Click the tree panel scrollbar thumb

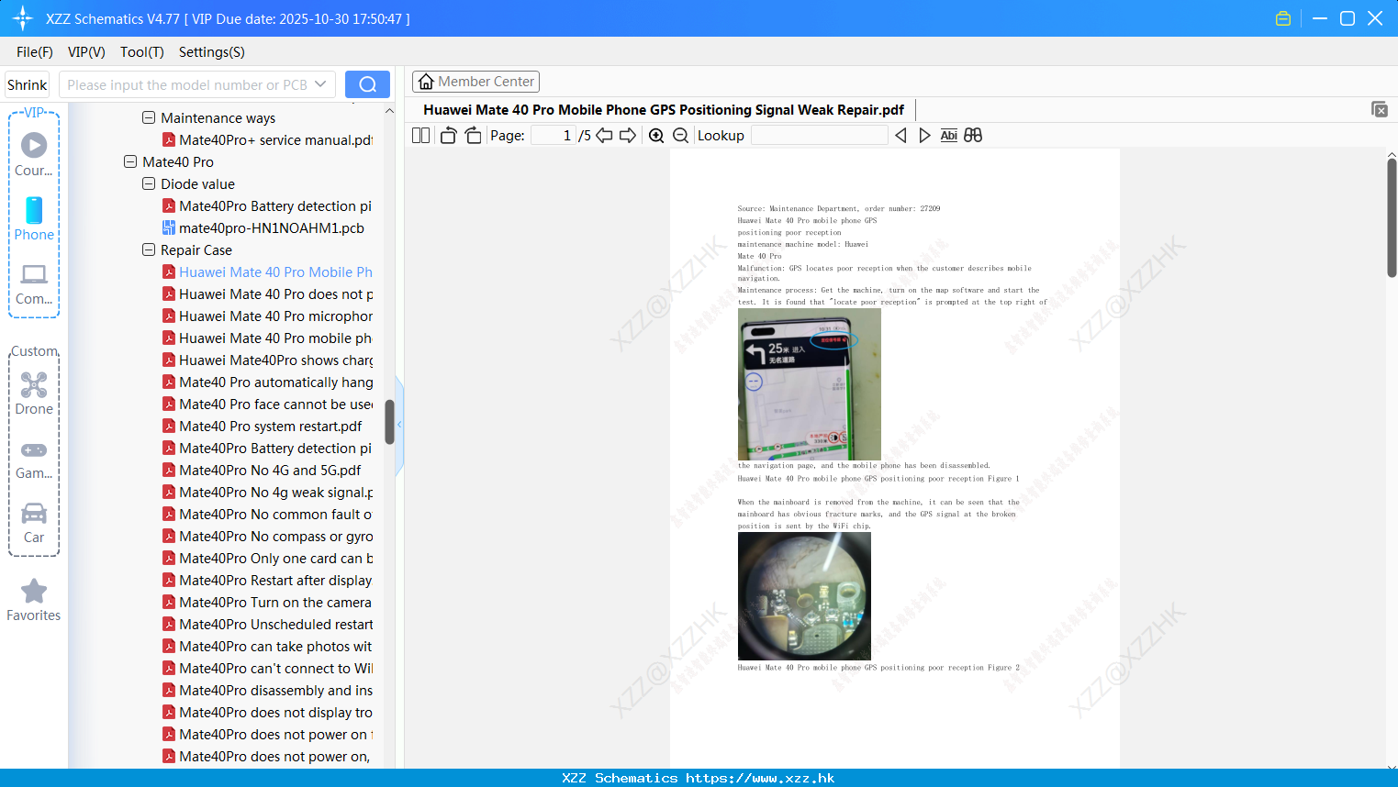coord(389,422)
